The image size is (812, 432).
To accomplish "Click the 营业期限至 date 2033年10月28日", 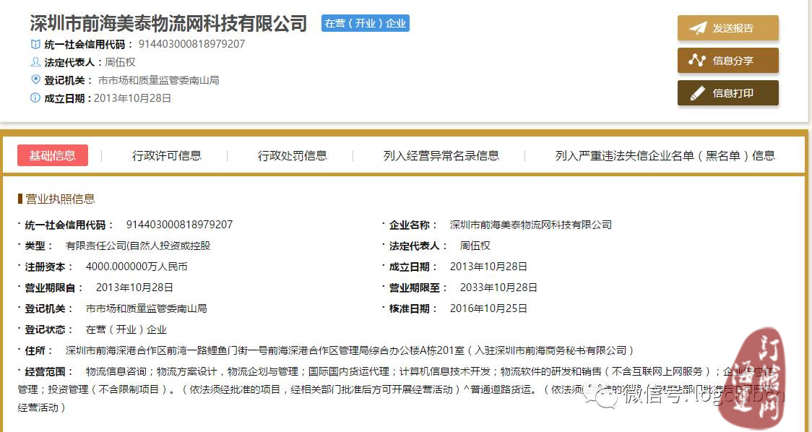I will click(x=498, y=288).
